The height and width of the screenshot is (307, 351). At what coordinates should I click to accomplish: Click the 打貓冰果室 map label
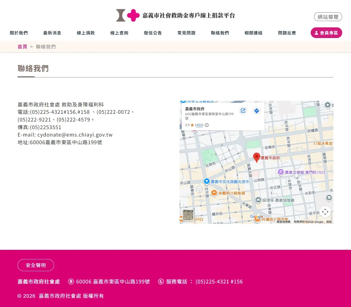(323, 143)
